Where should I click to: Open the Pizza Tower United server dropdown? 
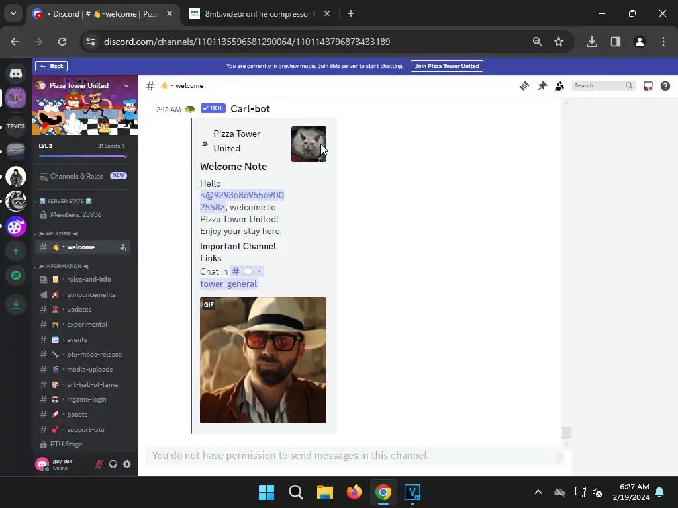pyautogui.click(x=126, y=85)
